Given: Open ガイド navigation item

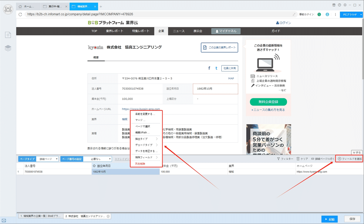Looking at the screenshot, I should click(276, 31).
